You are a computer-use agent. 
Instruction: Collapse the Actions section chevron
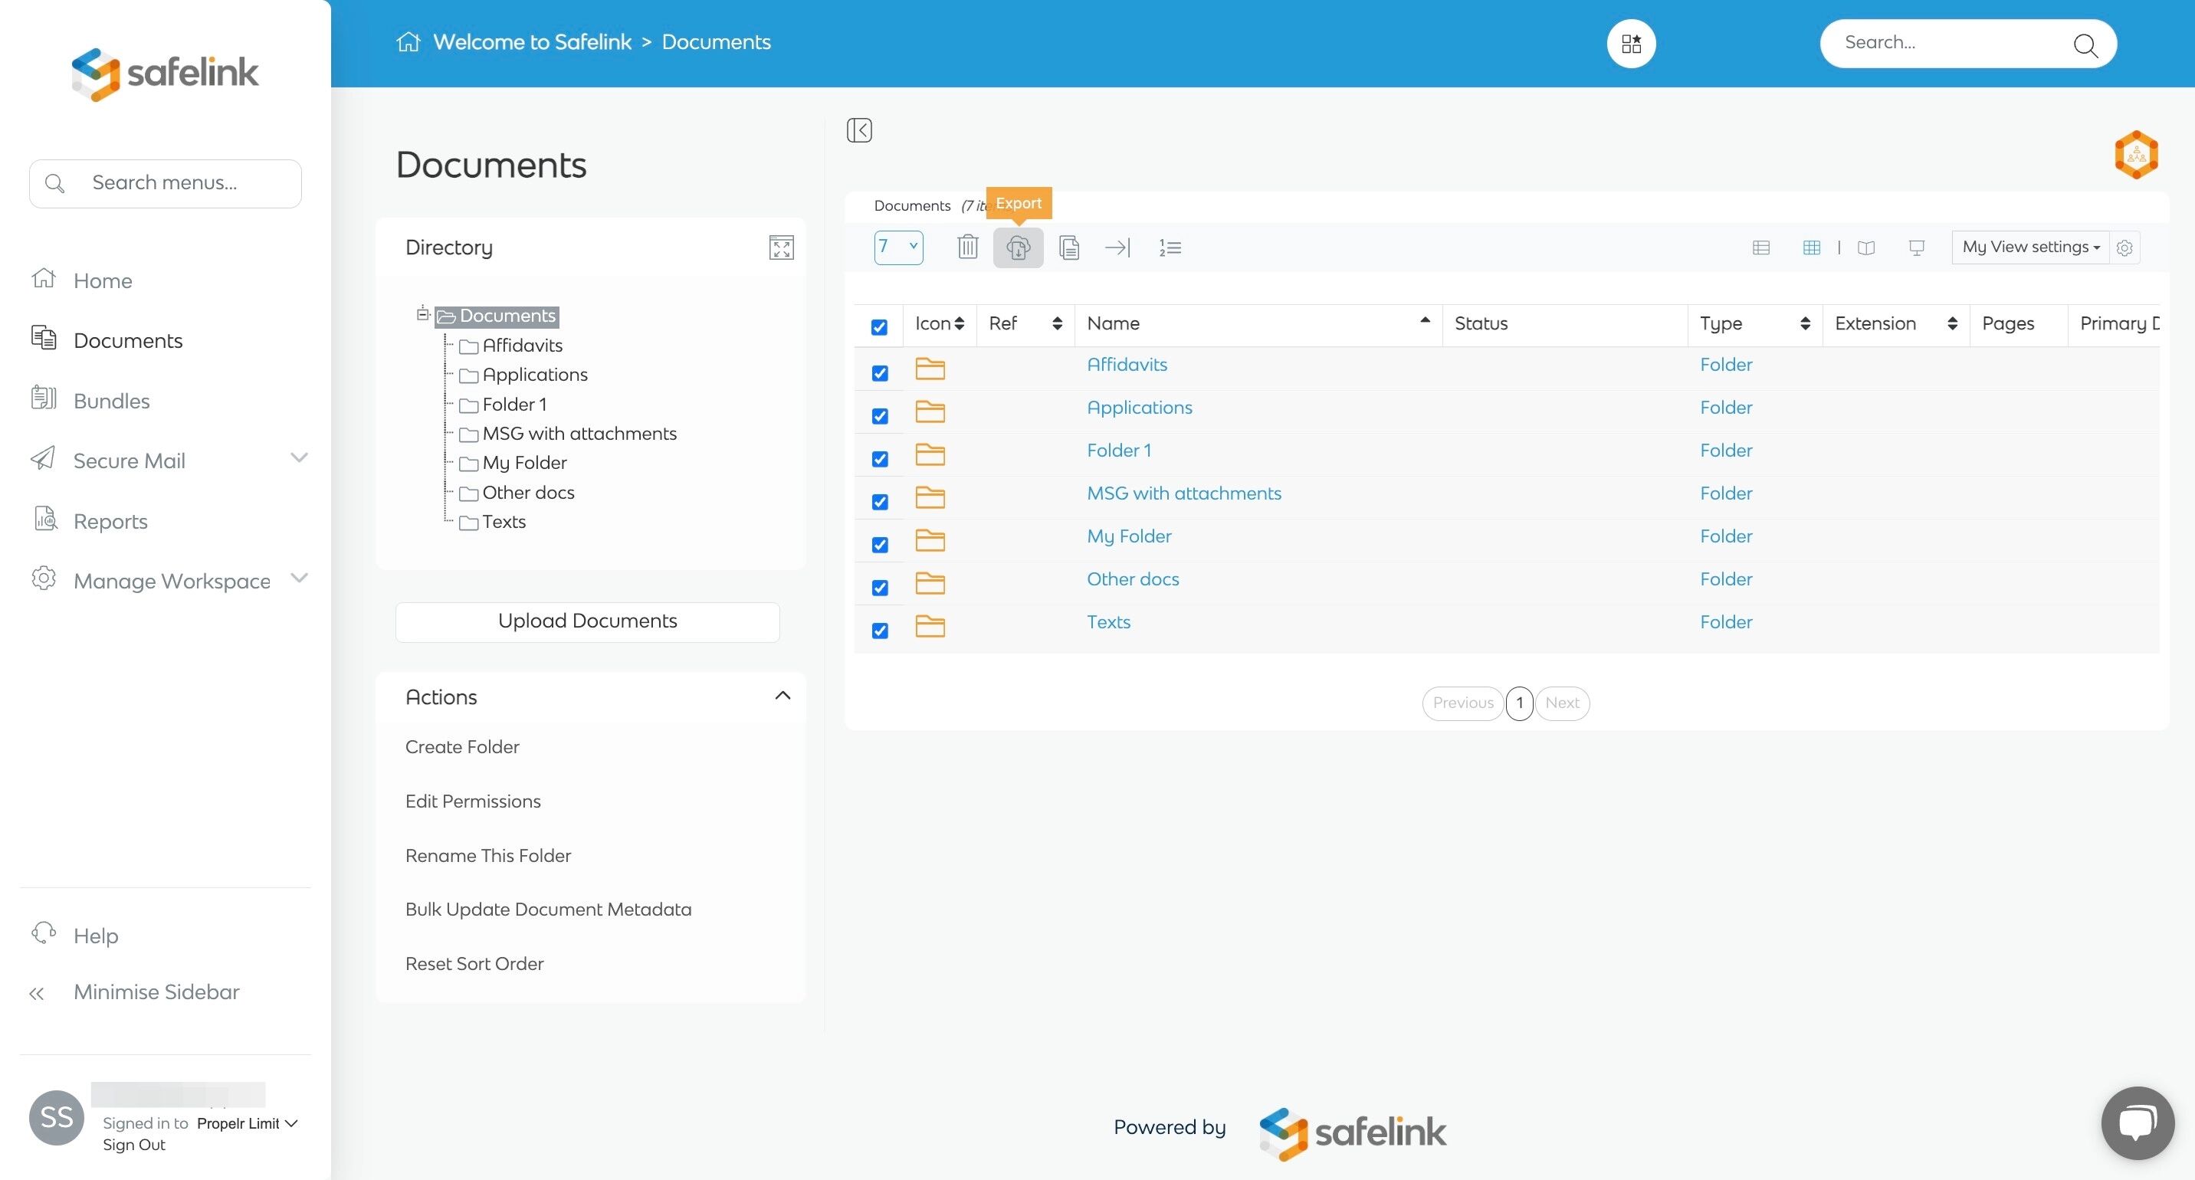click(x=783, y=696)
